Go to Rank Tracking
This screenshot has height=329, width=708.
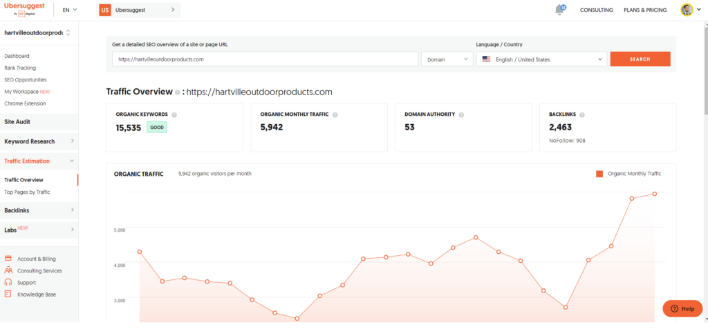(20, 68)
